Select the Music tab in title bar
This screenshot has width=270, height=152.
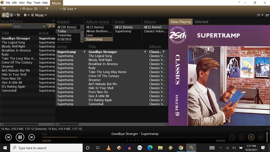[57, 3]
